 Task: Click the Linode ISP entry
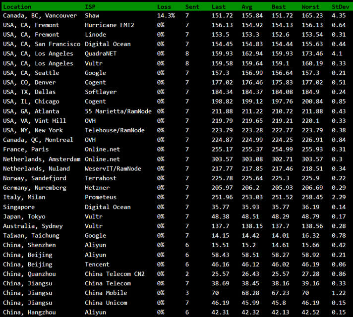click(x=96, y=34)
